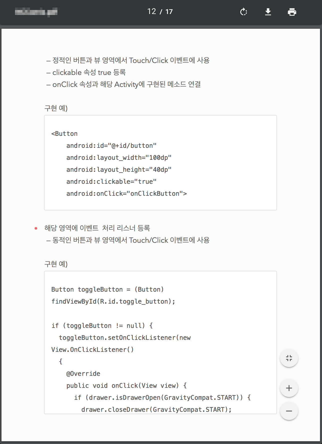Click the total page count 17

(169, 12)
